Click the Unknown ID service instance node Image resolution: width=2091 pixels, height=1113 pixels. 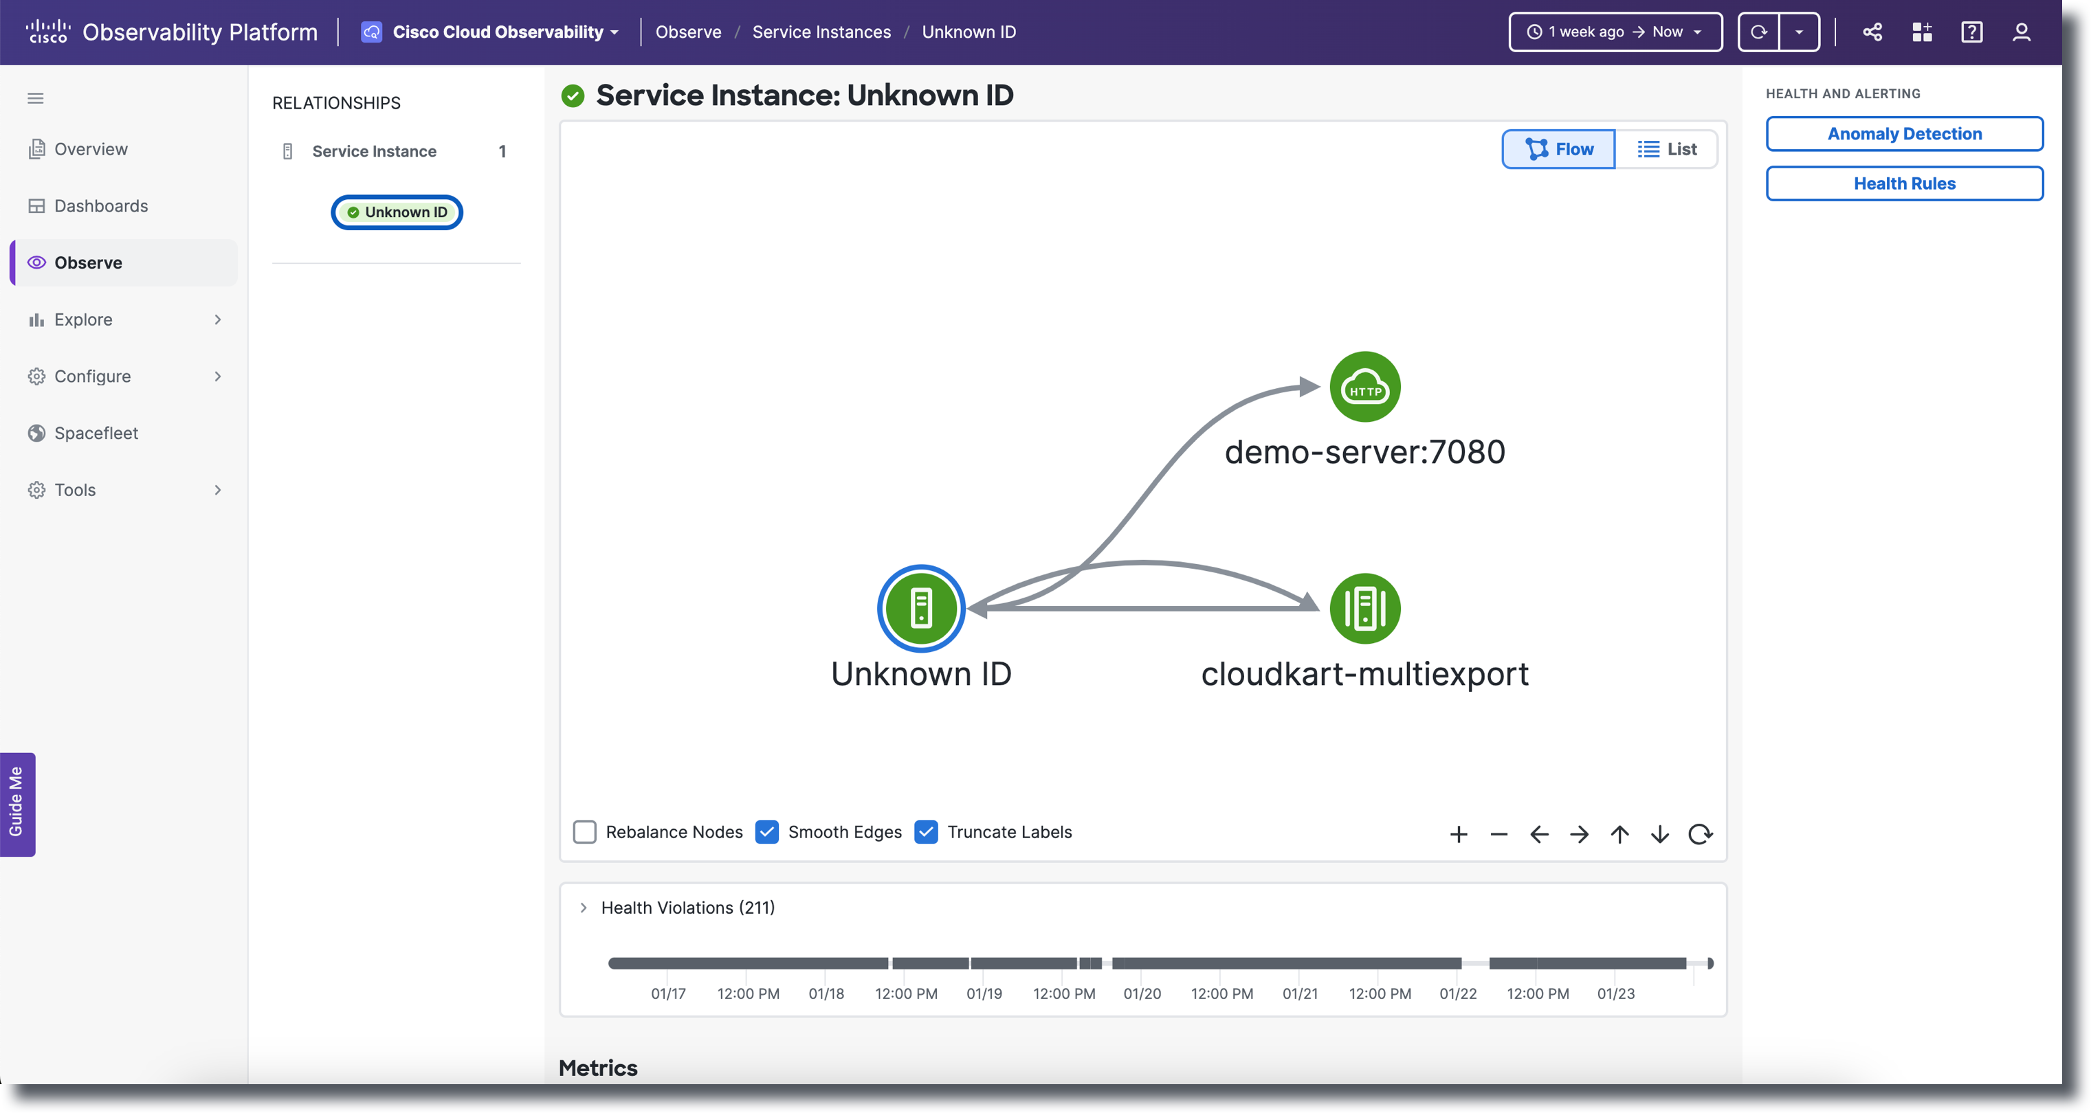[920, 609]
